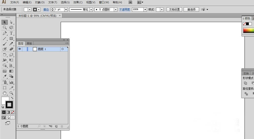Click the target circle of 图层 1
The height and width of the screenshot is (139, 254).
point(62,49)
